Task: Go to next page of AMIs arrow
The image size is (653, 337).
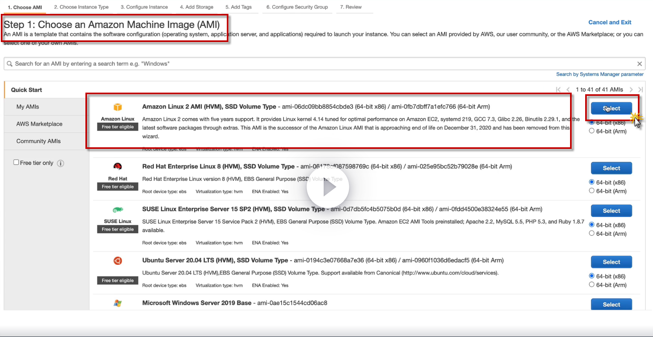Action: (x=631, y=89)
